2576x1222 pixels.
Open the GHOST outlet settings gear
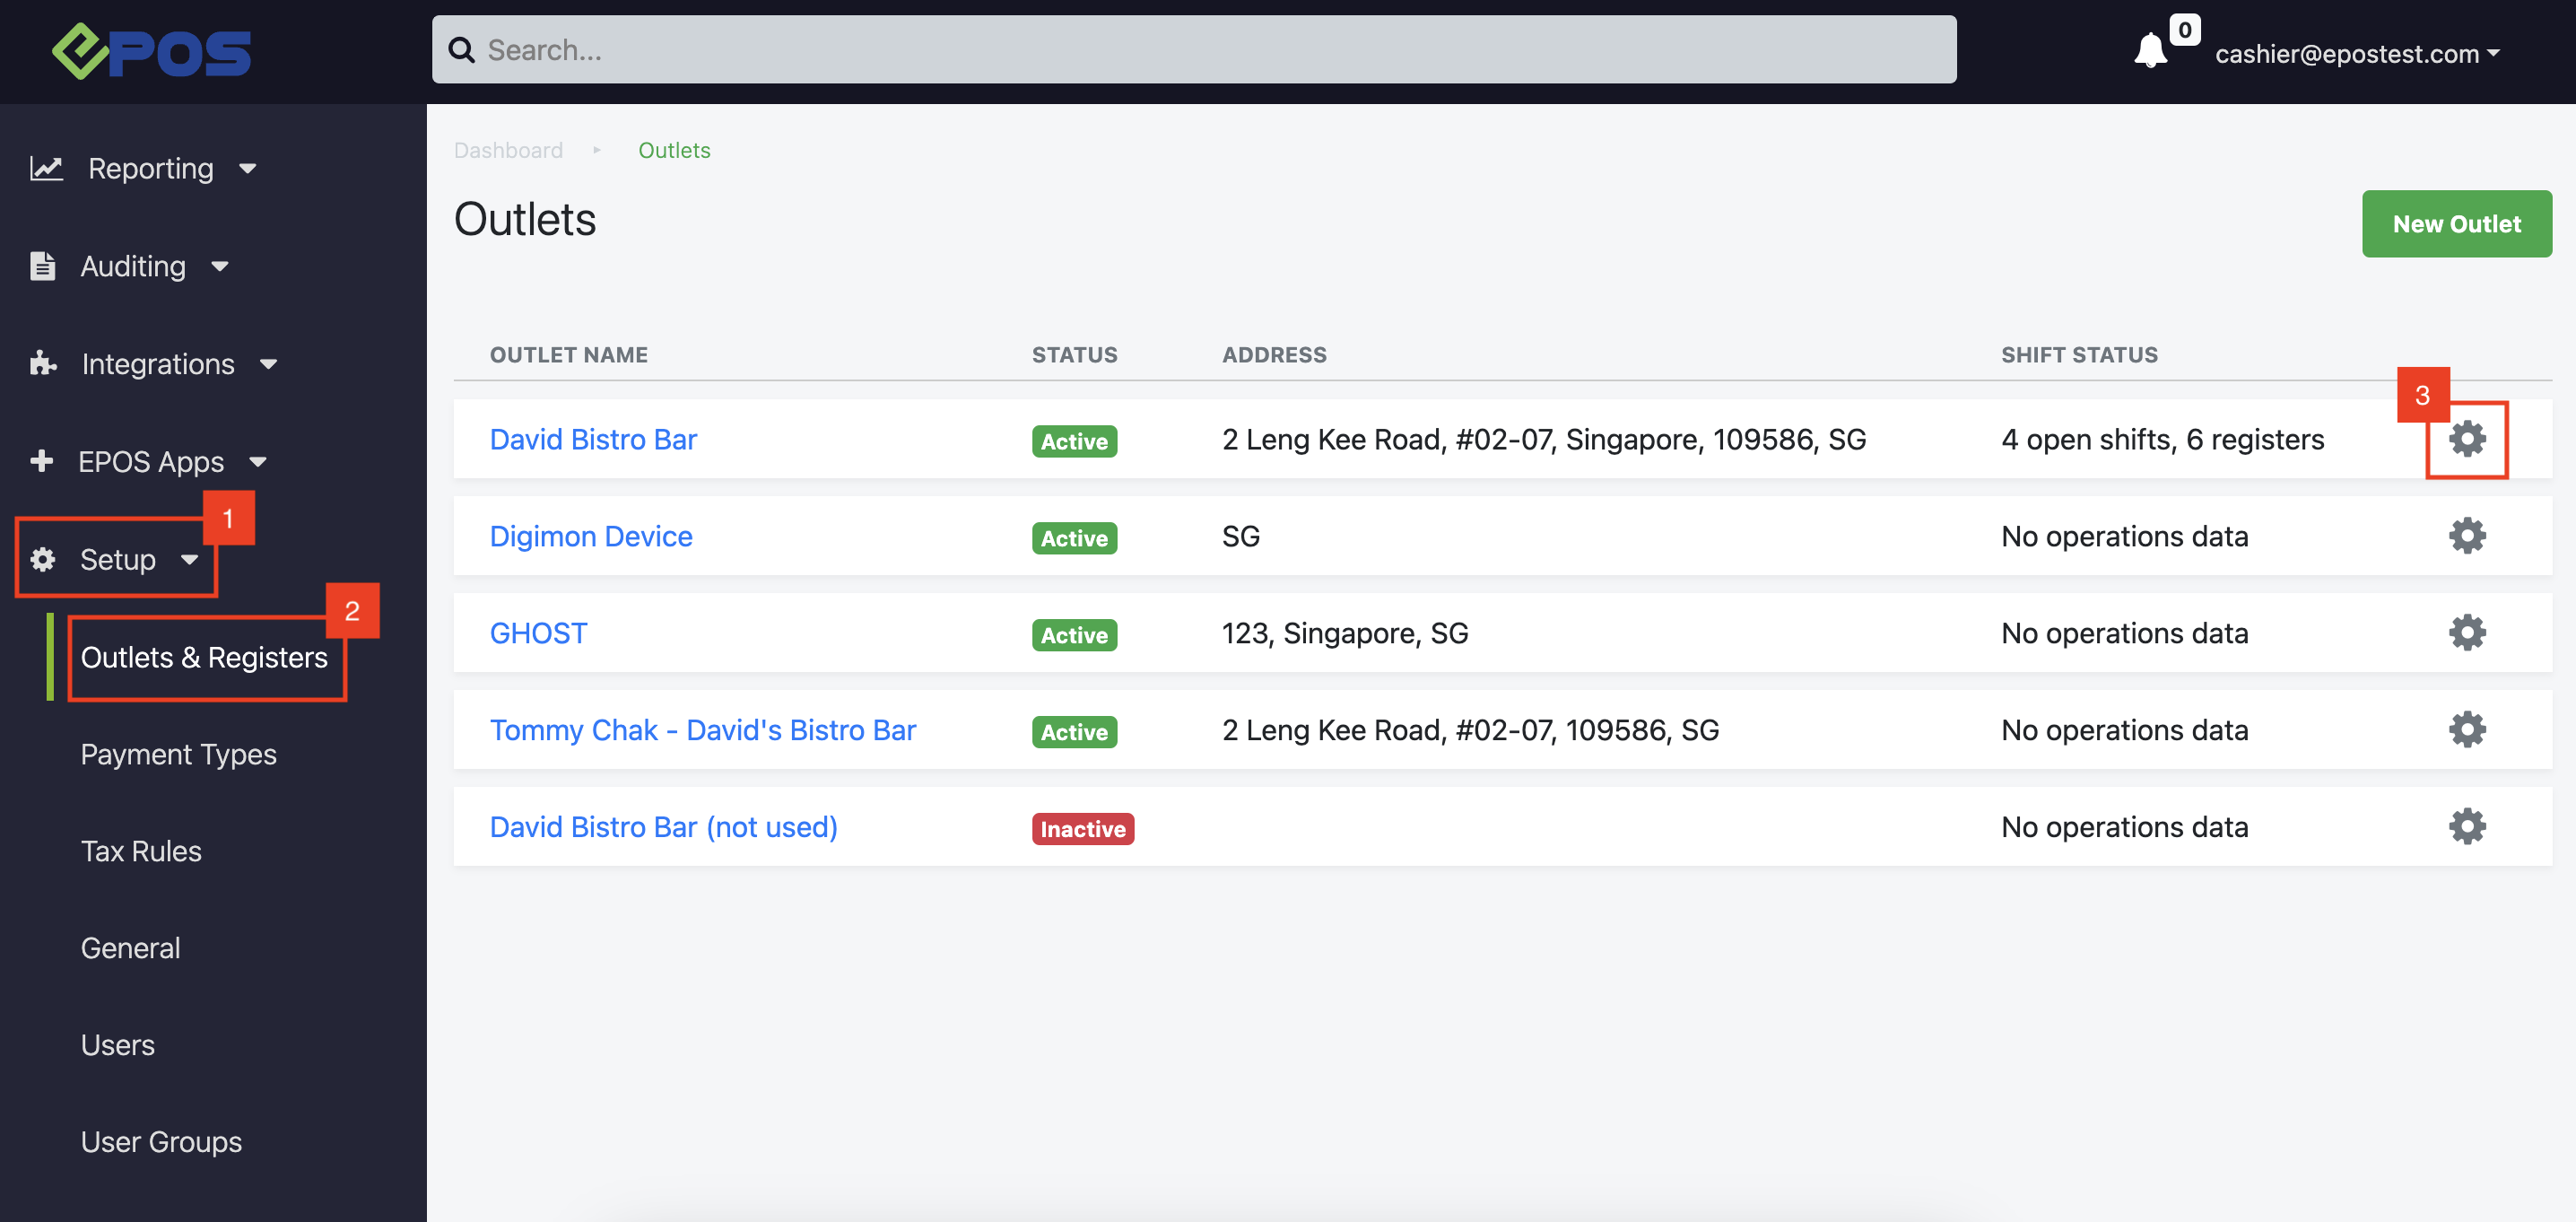point(2466,633)
